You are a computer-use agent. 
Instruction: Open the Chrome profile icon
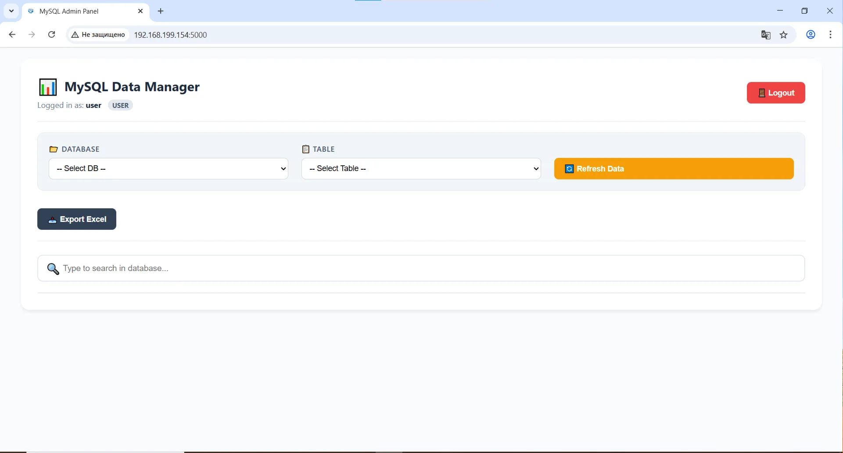point(811,35)
